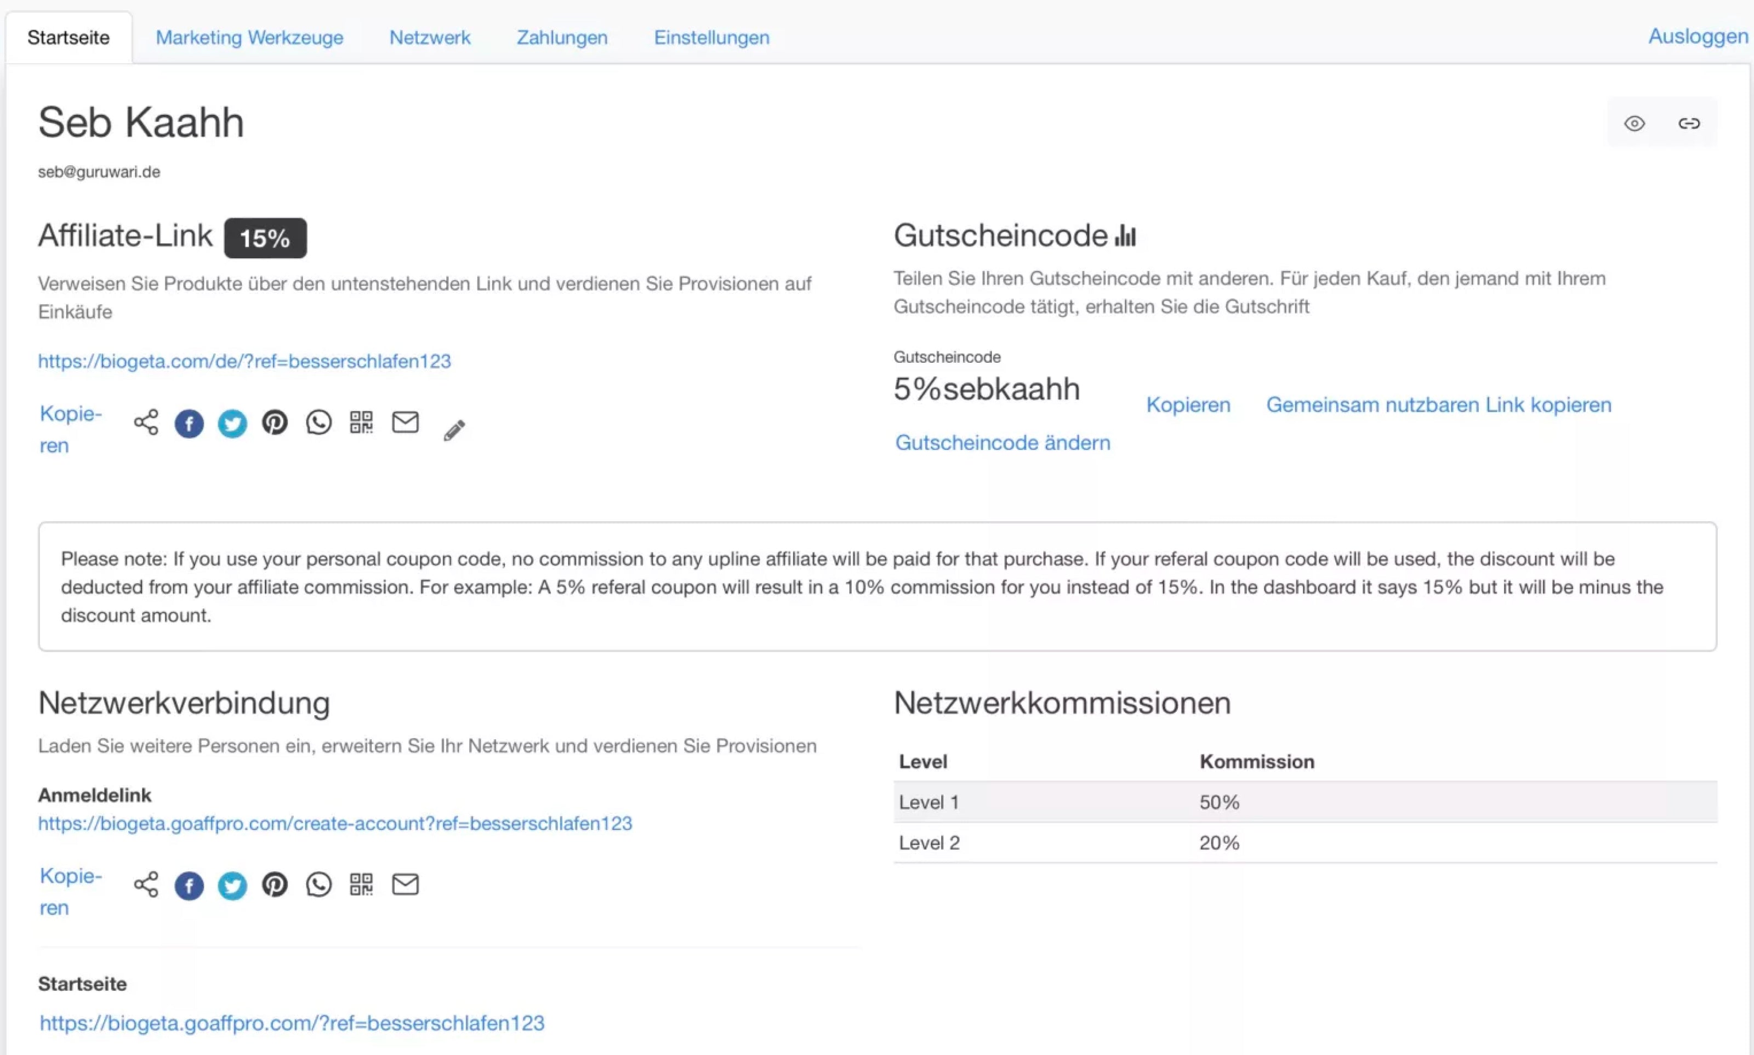1754x1055 pixels.
Task: Send affiliate link through WhatsApp icon
Action: pos(318,423)
